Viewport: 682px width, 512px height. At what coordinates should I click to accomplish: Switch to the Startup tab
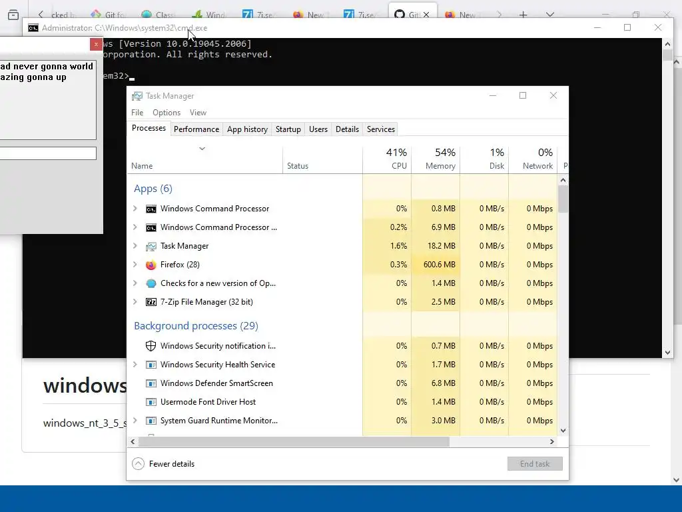(x=288, y=129)
